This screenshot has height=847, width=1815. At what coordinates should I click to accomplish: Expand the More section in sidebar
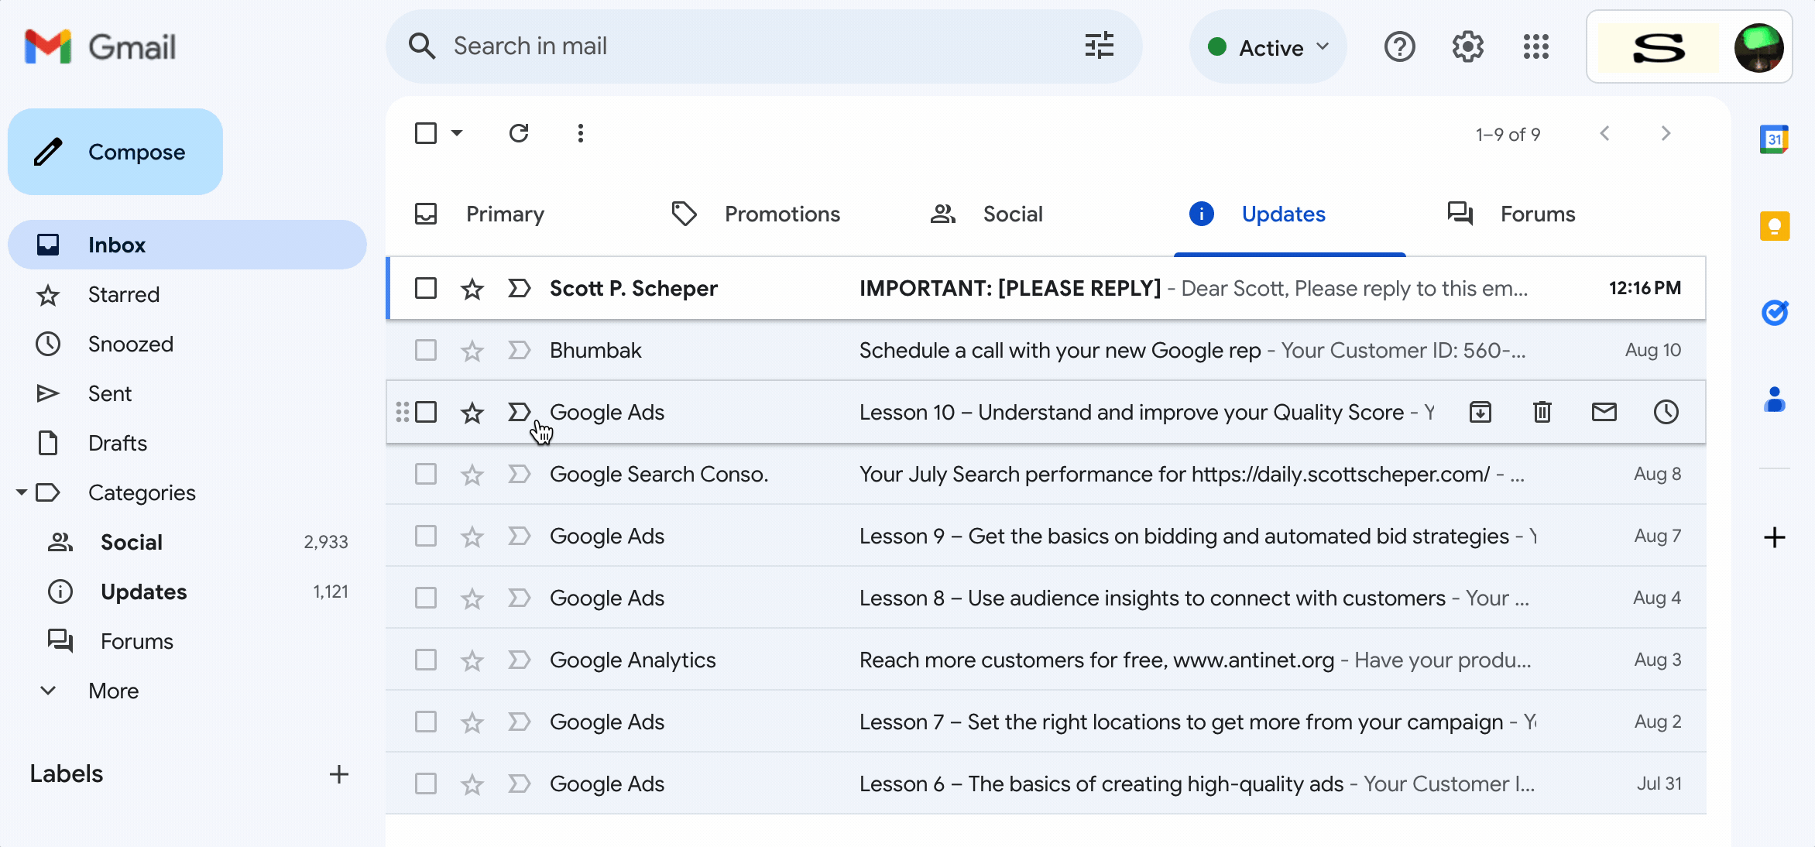(x=113, y=691)
